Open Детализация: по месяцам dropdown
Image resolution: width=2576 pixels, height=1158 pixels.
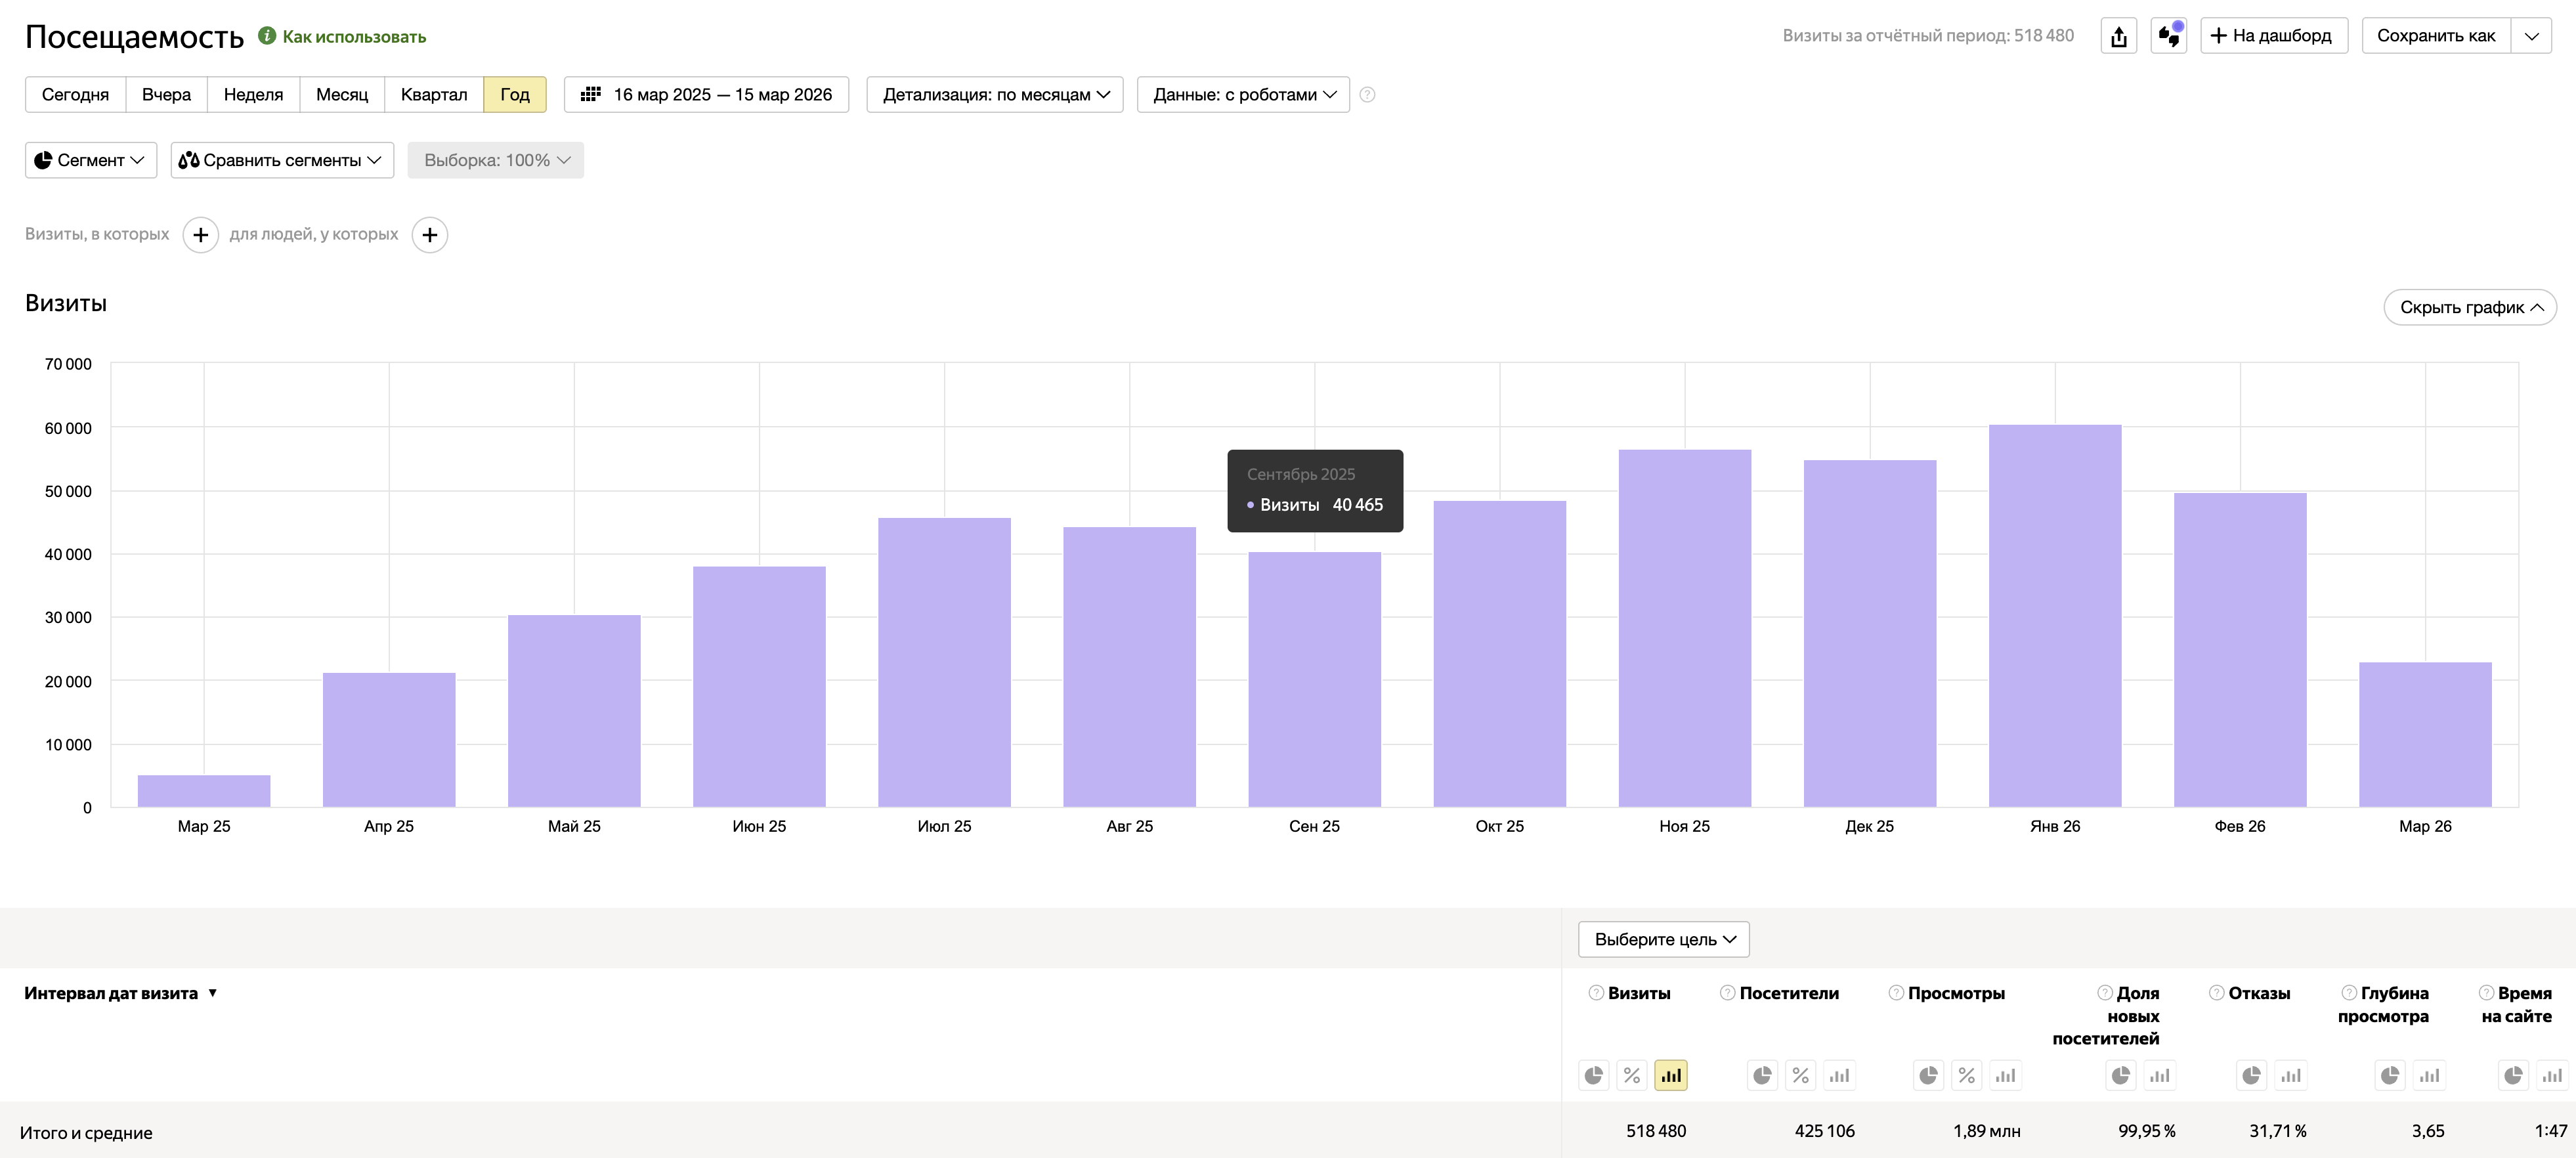[x=995, y=95]
